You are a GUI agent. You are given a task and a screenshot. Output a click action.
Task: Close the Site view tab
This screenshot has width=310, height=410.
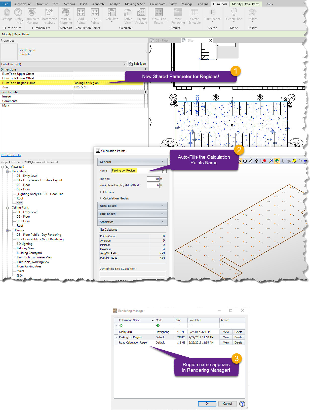click(x=211, y=40)
